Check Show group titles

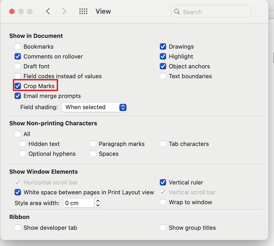(163, 228)
